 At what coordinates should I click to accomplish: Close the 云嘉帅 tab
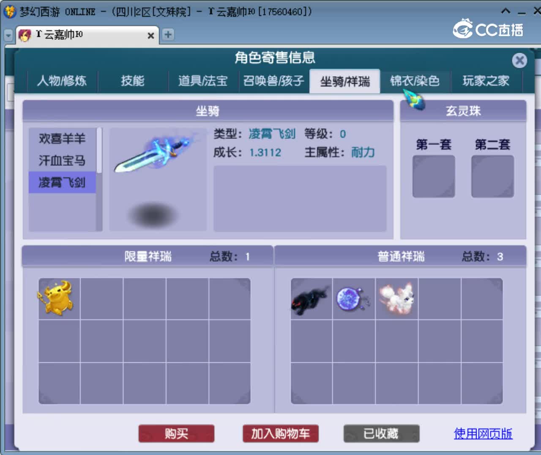pyautogui.click(x=150, y=36)
